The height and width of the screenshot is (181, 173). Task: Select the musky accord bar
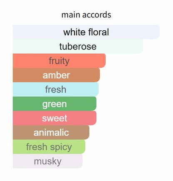48,161
